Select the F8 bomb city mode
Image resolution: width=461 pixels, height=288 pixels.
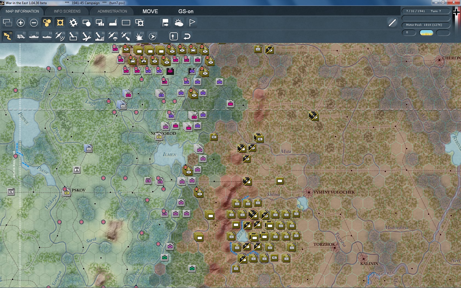tap(100, 36)
